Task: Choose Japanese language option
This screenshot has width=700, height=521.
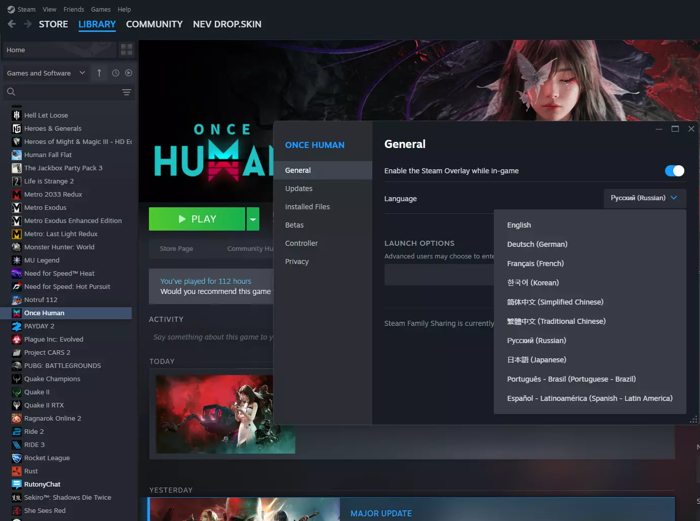Action: [x=536, y=360]
